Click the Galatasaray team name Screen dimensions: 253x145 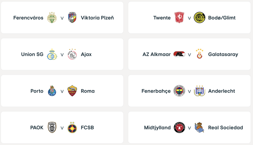click(x=223, y=54)
